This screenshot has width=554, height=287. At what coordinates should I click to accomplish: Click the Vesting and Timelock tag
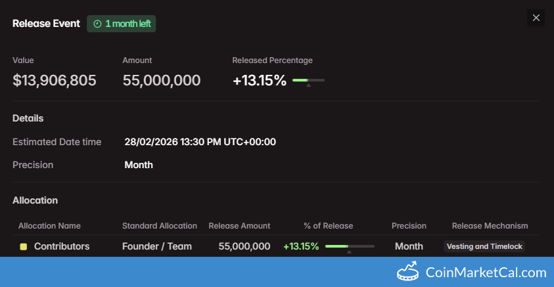click(485, 247)
